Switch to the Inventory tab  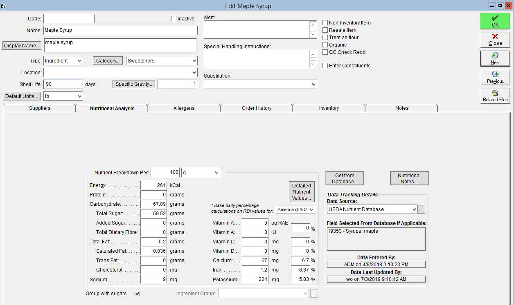coord(329,108)
